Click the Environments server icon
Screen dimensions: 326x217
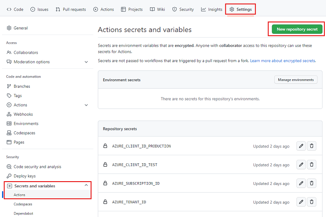pyautogui.click(x=9, y=124)
